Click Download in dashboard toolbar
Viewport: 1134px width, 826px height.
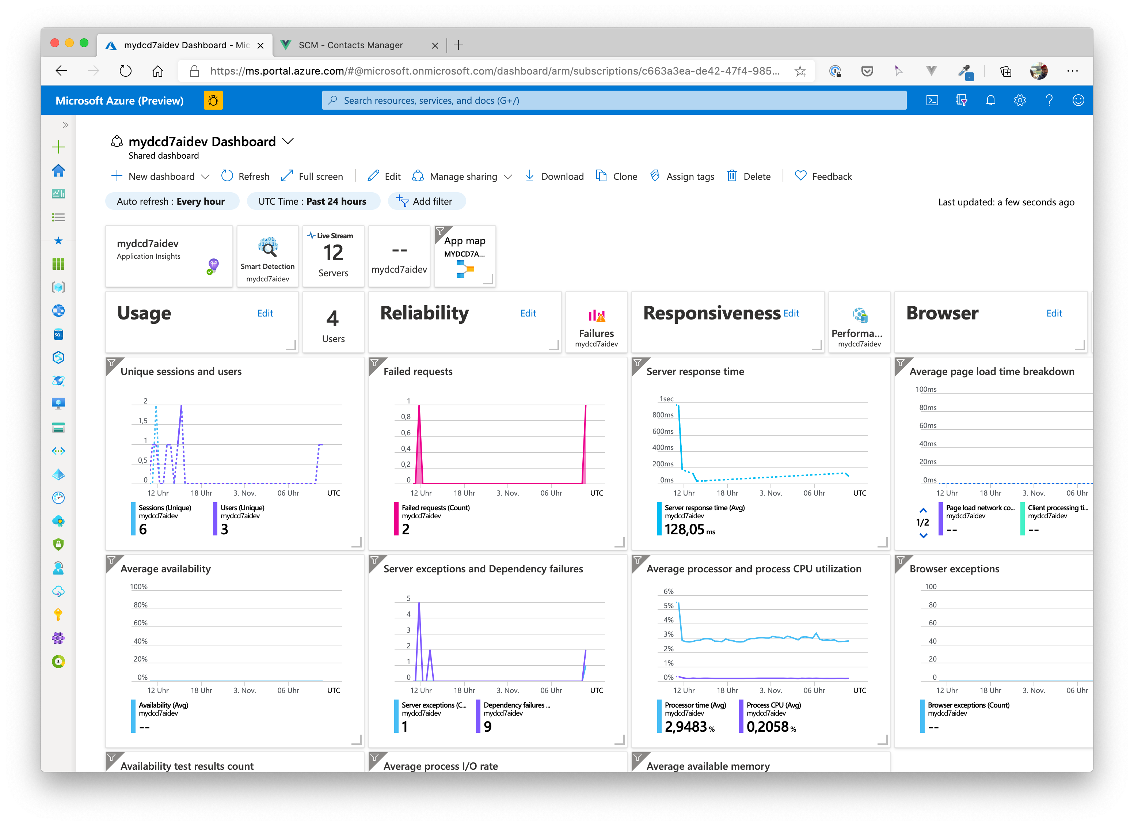(x=554, y=177)
